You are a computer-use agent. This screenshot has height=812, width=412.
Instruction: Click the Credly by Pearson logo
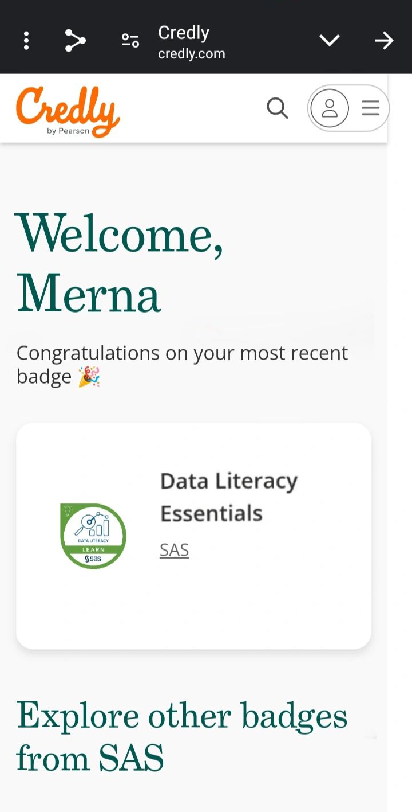click(x=68, y=112)
